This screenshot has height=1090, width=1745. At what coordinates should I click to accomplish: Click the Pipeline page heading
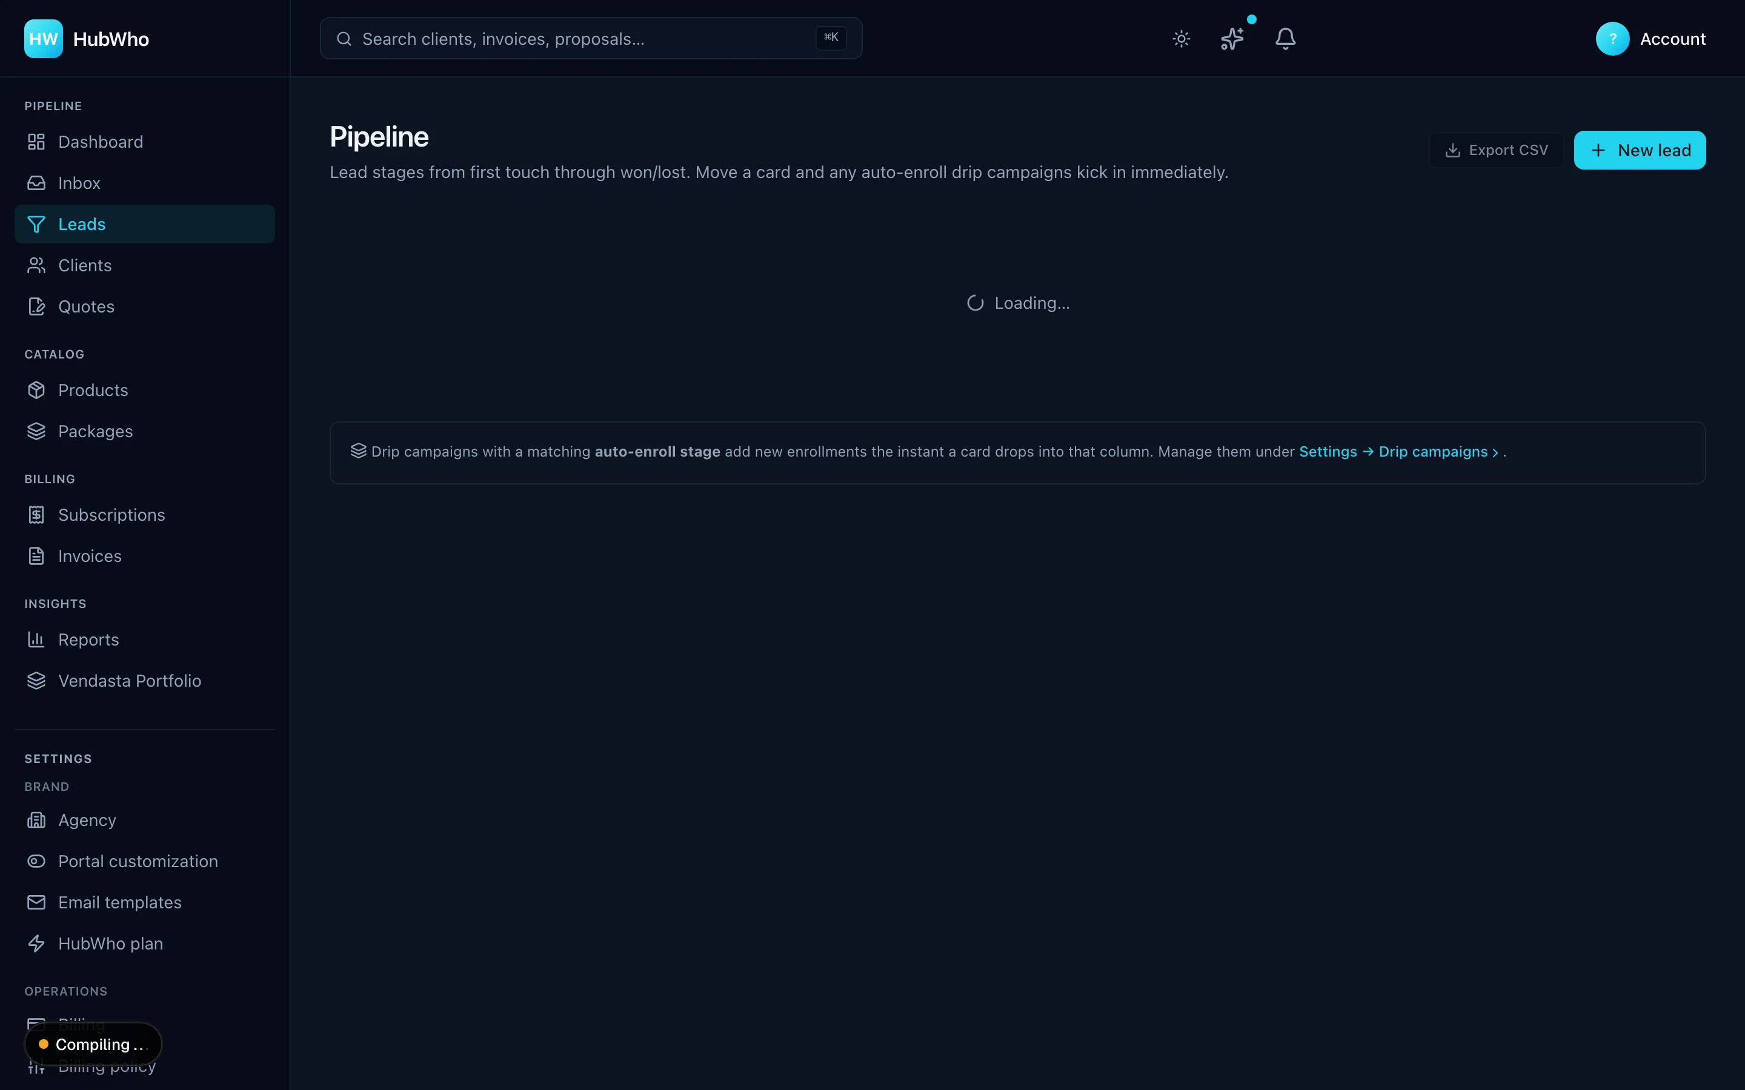379,137
